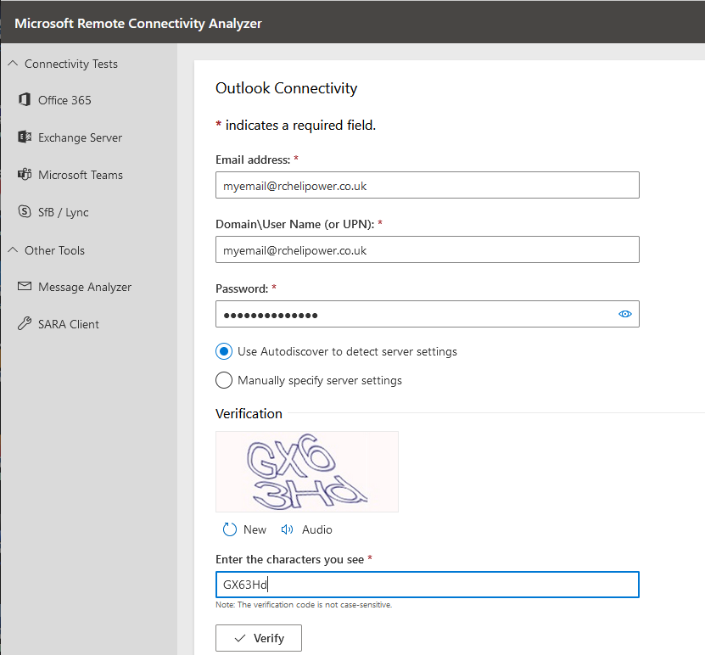Open Message Analyzer tool
The width and height of the screenshot is (705, 655).
(x=85, y=287)
